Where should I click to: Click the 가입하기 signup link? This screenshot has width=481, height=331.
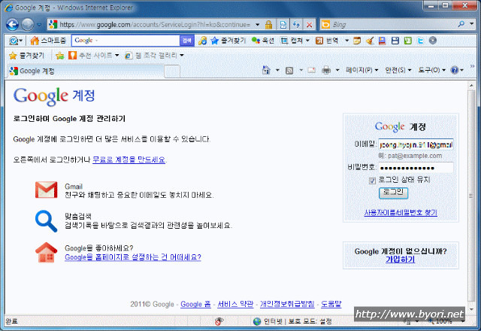401,260
